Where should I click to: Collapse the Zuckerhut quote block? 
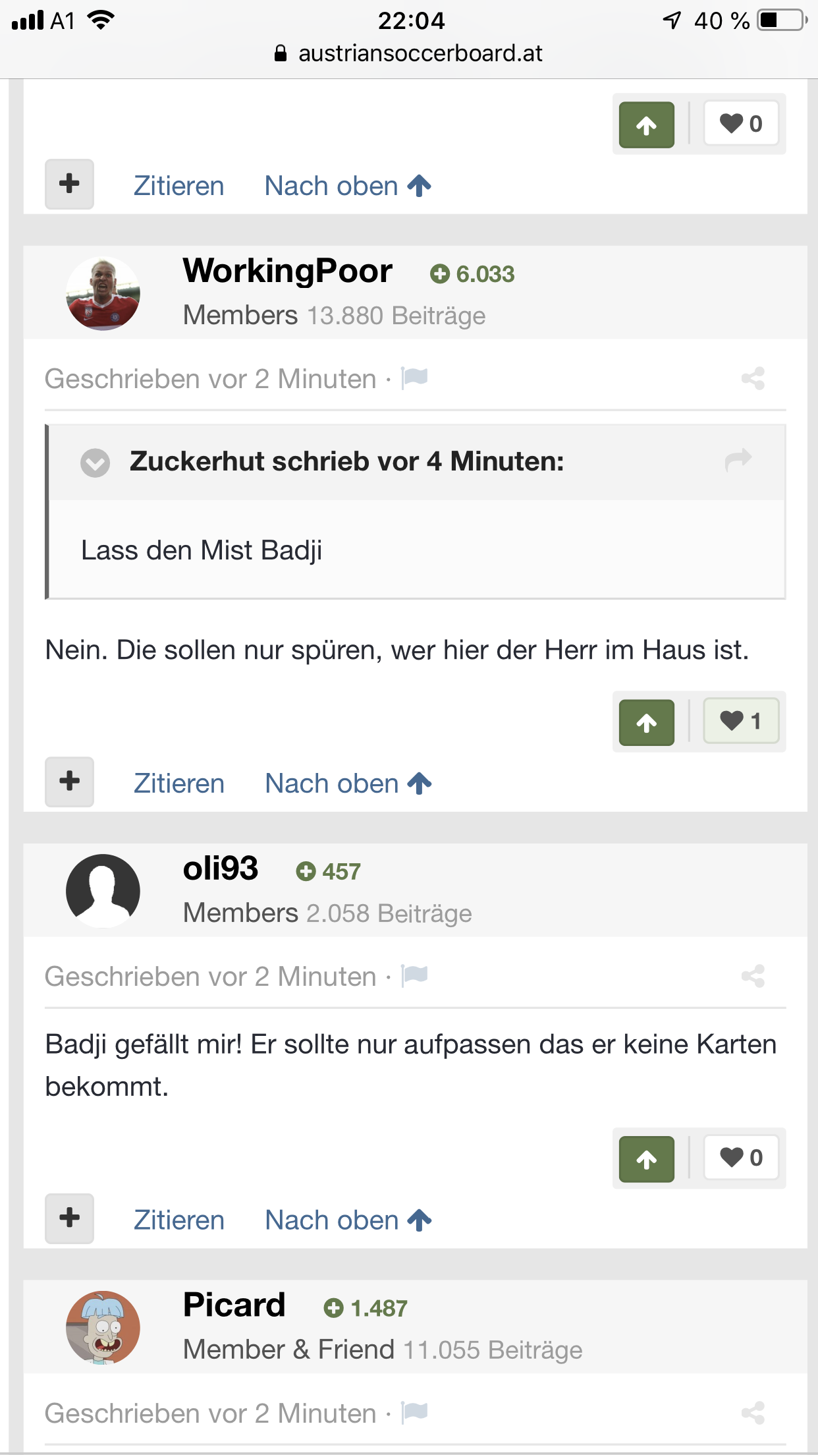(x=95, y=463)
